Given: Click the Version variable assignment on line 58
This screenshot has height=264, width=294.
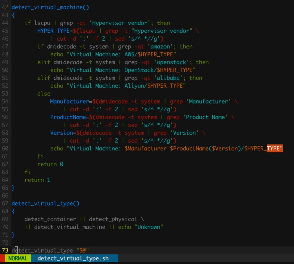Looking at the screenshot, I should point(61,133).
